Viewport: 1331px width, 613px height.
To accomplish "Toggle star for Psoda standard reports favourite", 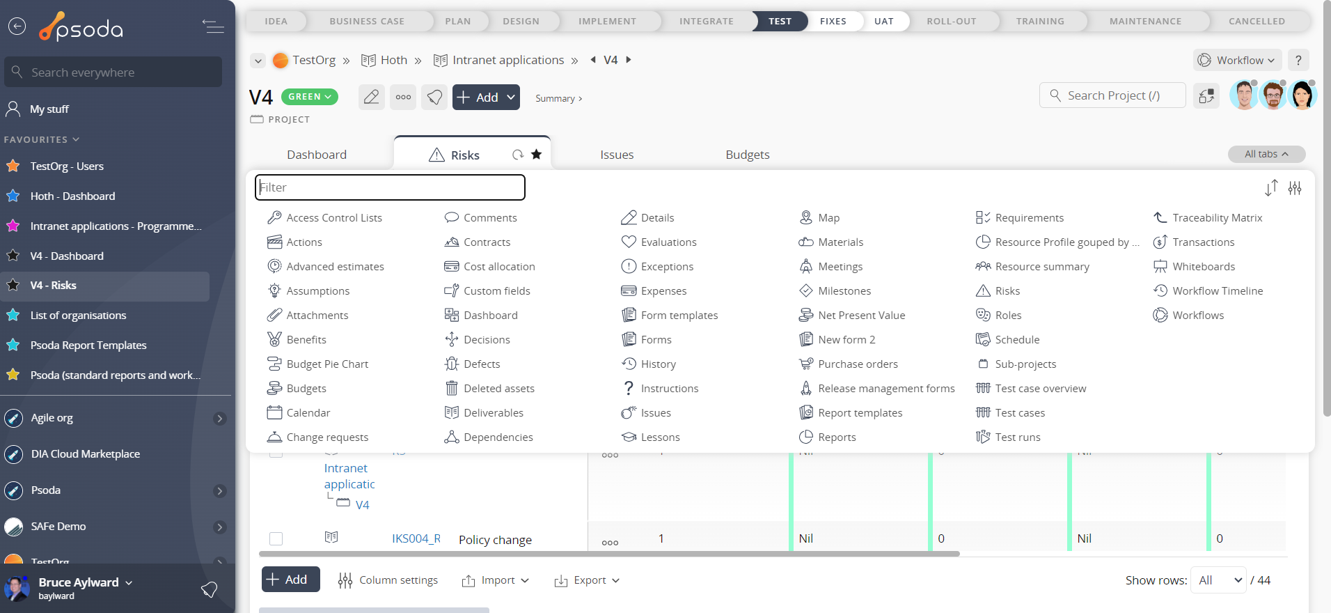I will [13, 375].
